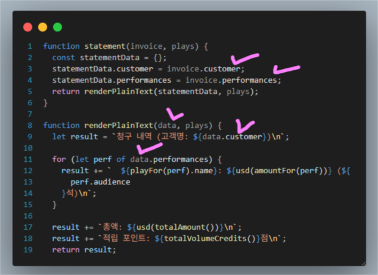Click 'invoice.performances' on line 4
This screenshot has width=378, height=275.
pos(231,80)
